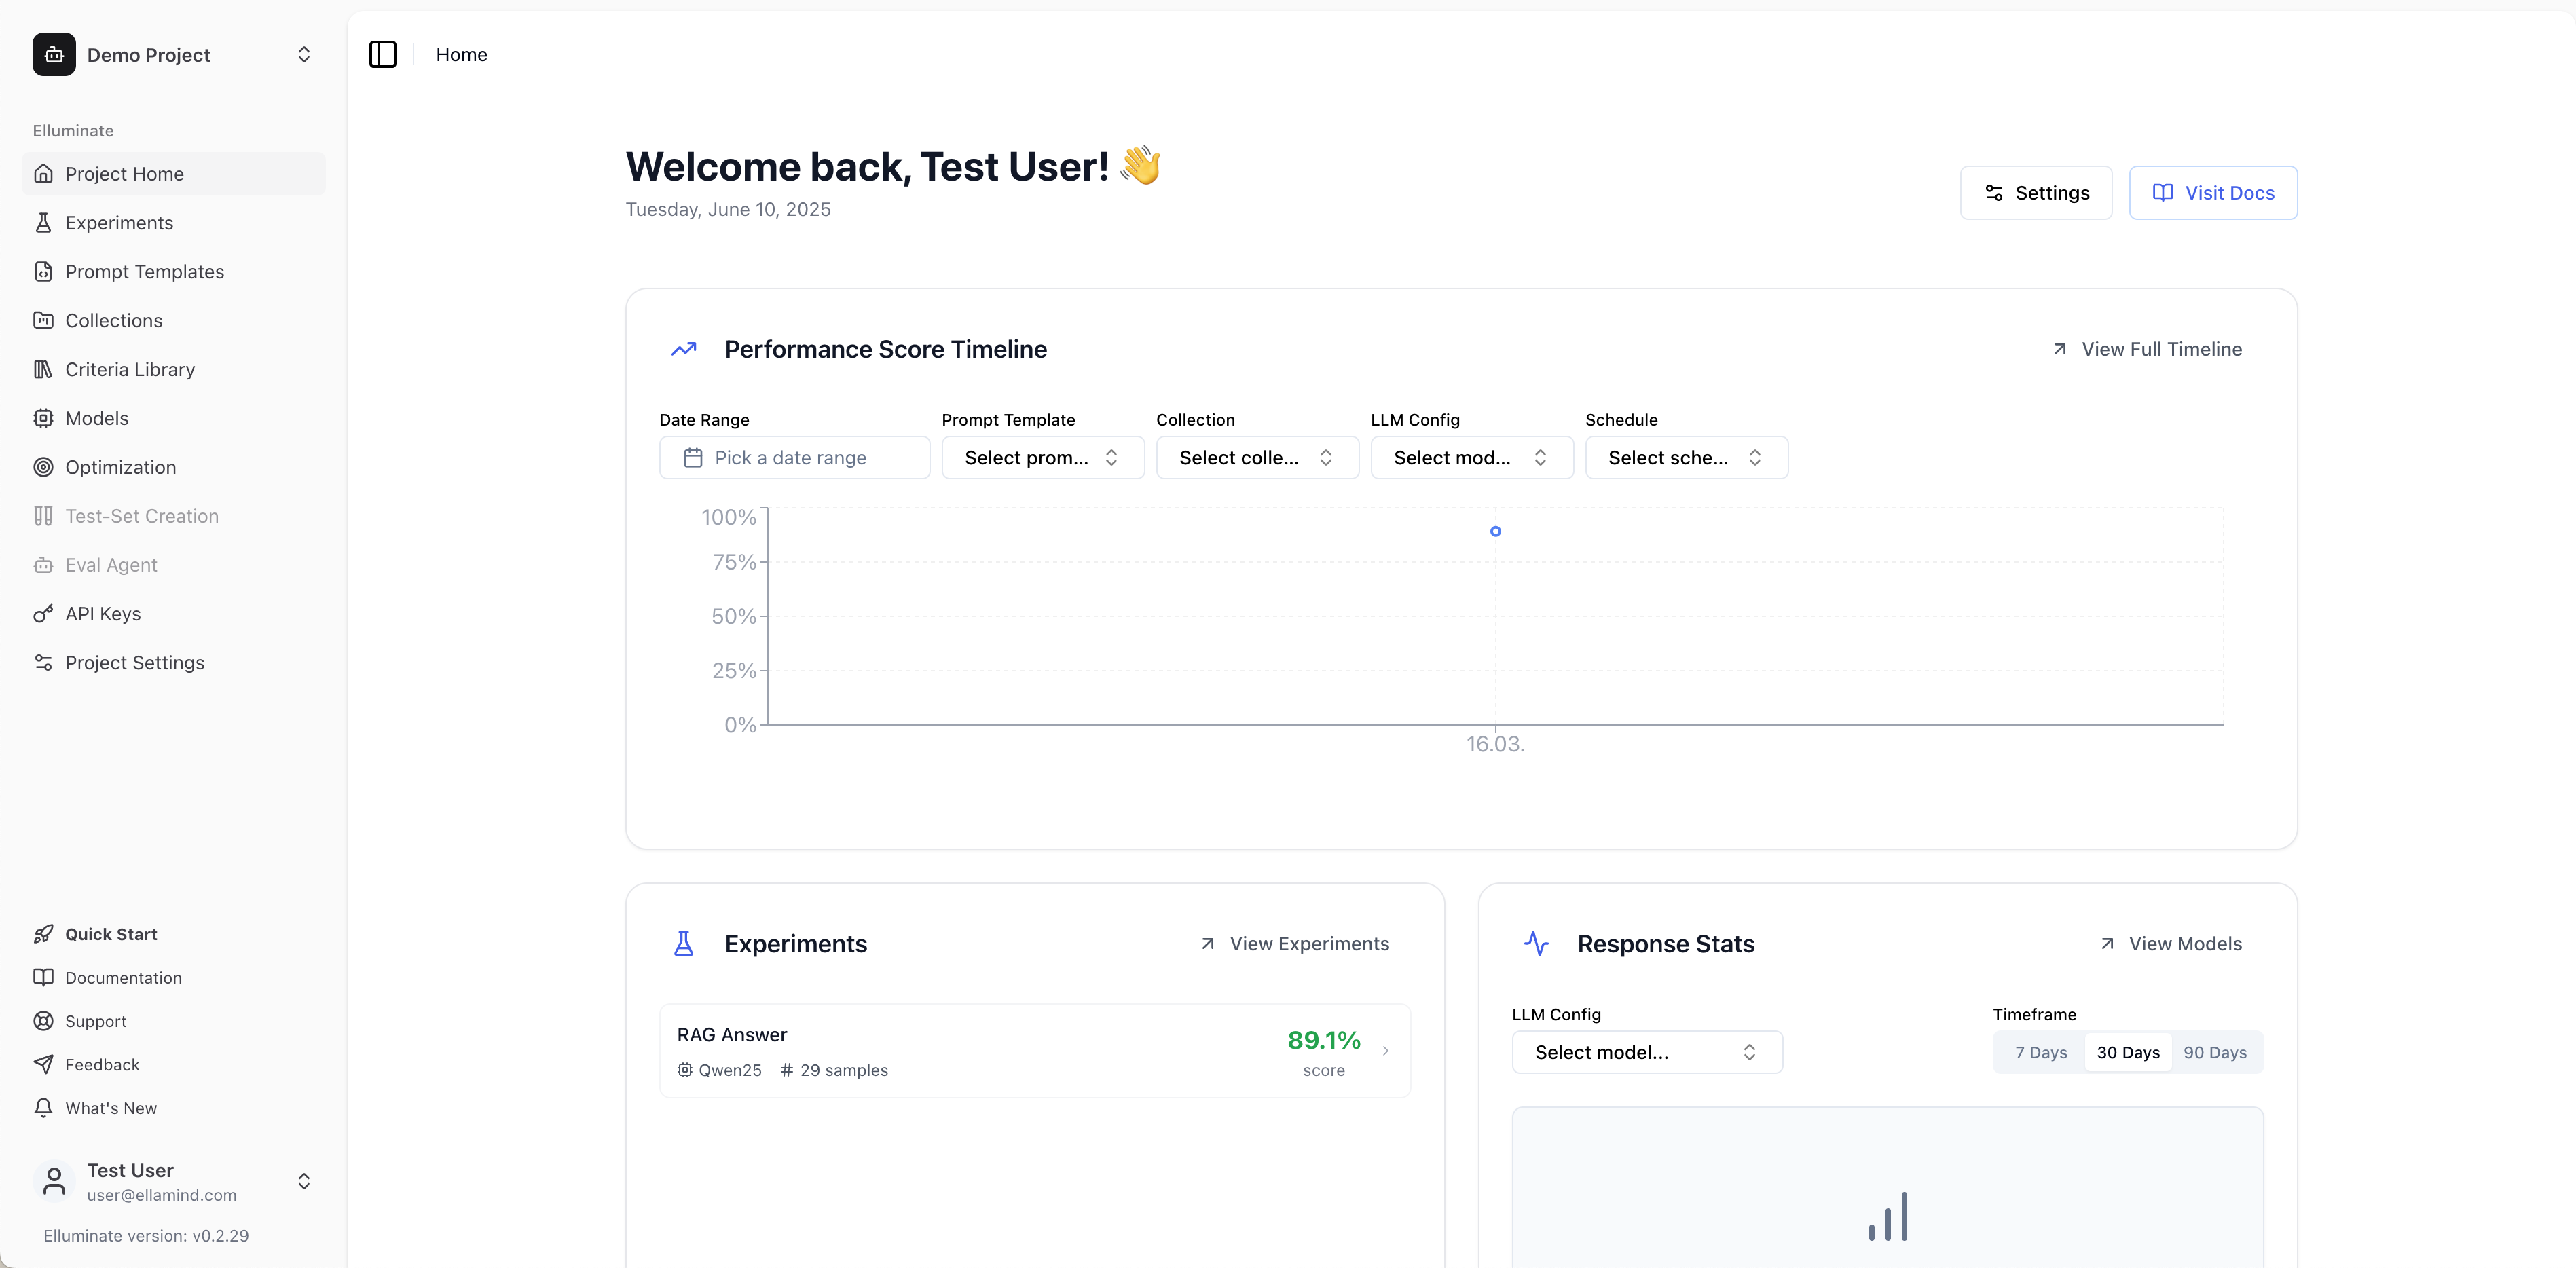
Task: Click the 89.1% score value
Action: click(x=1323, y=1040)
